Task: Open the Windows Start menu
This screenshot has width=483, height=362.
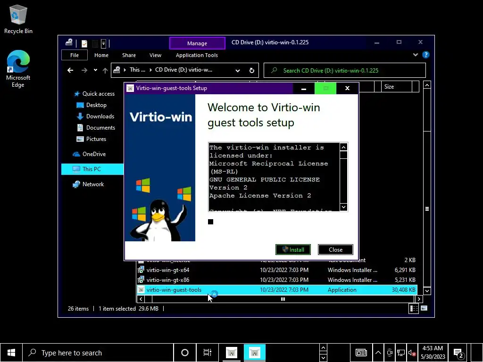Action: pos(11,353)
